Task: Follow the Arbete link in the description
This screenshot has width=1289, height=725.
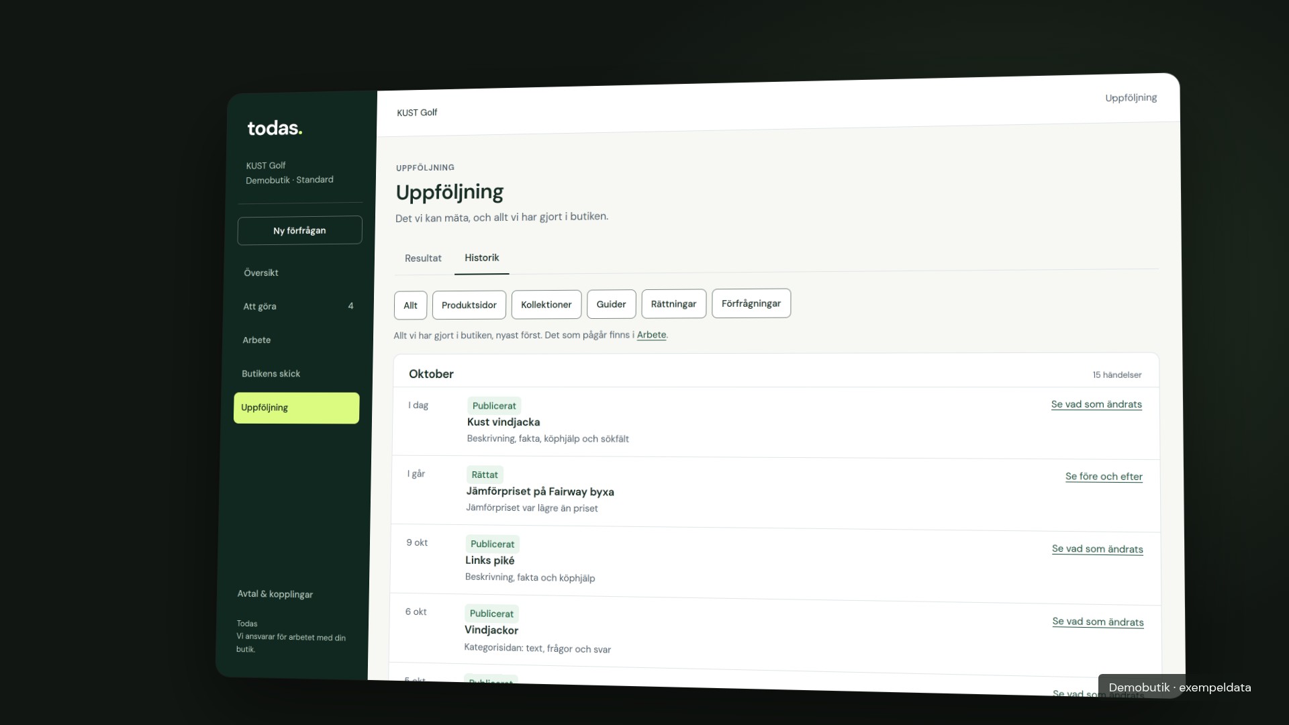Action: coord(651,334)
